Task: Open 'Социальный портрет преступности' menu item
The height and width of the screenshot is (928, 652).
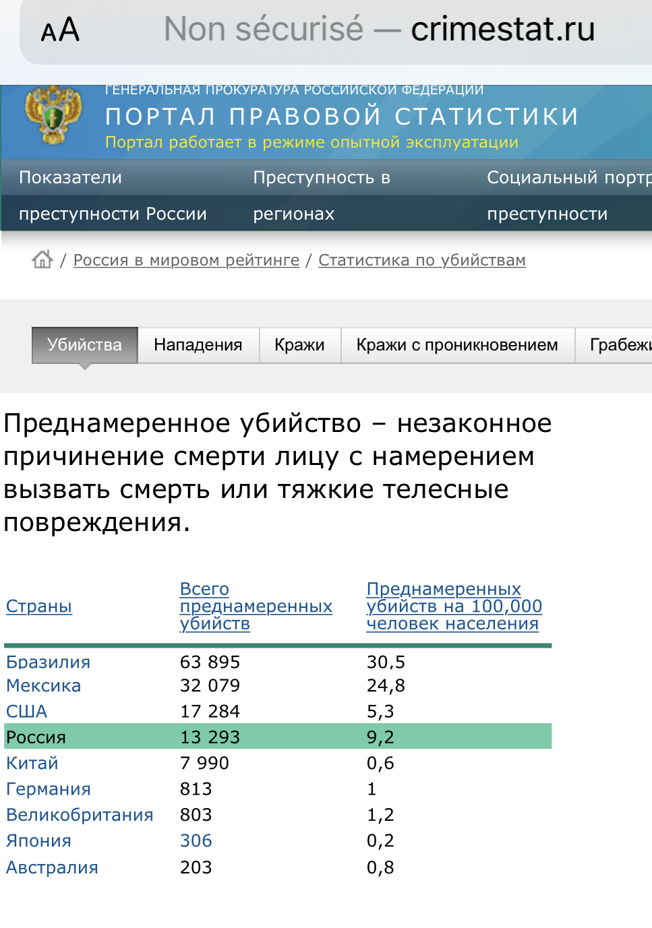Action: [568, 195]
